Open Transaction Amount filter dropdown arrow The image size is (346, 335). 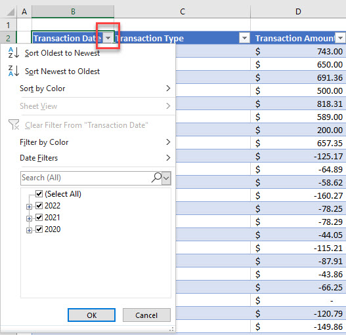coord(341,38)
